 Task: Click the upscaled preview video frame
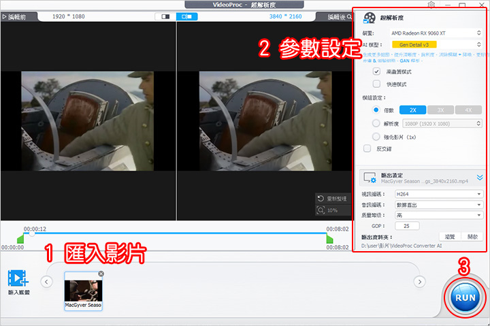click(265, 121)
